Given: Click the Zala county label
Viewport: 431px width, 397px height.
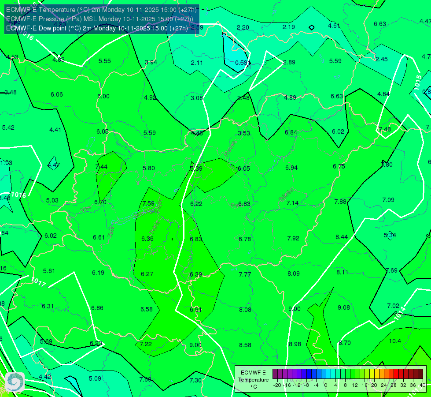Looking at the screenshot, I should pos(111,232).
